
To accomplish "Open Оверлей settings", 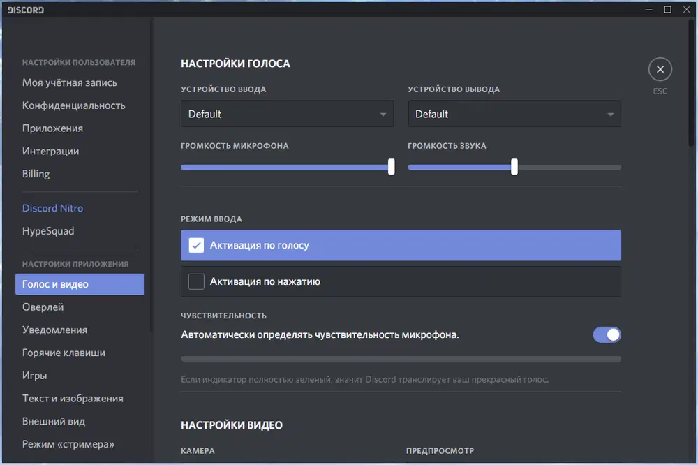I will click(43, 307).
